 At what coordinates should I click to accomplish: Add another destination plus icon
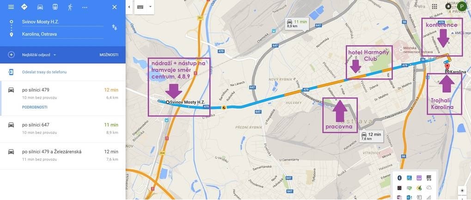coord(11,55)
